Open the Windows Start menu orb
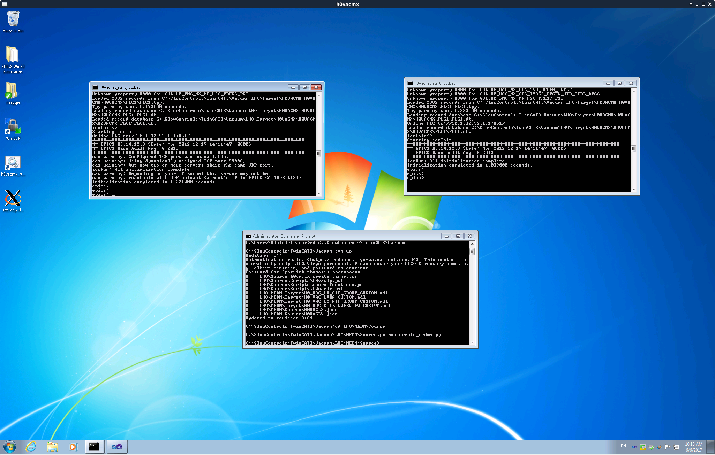The height and width of the screenshot is (455, 715). (10, 447)
